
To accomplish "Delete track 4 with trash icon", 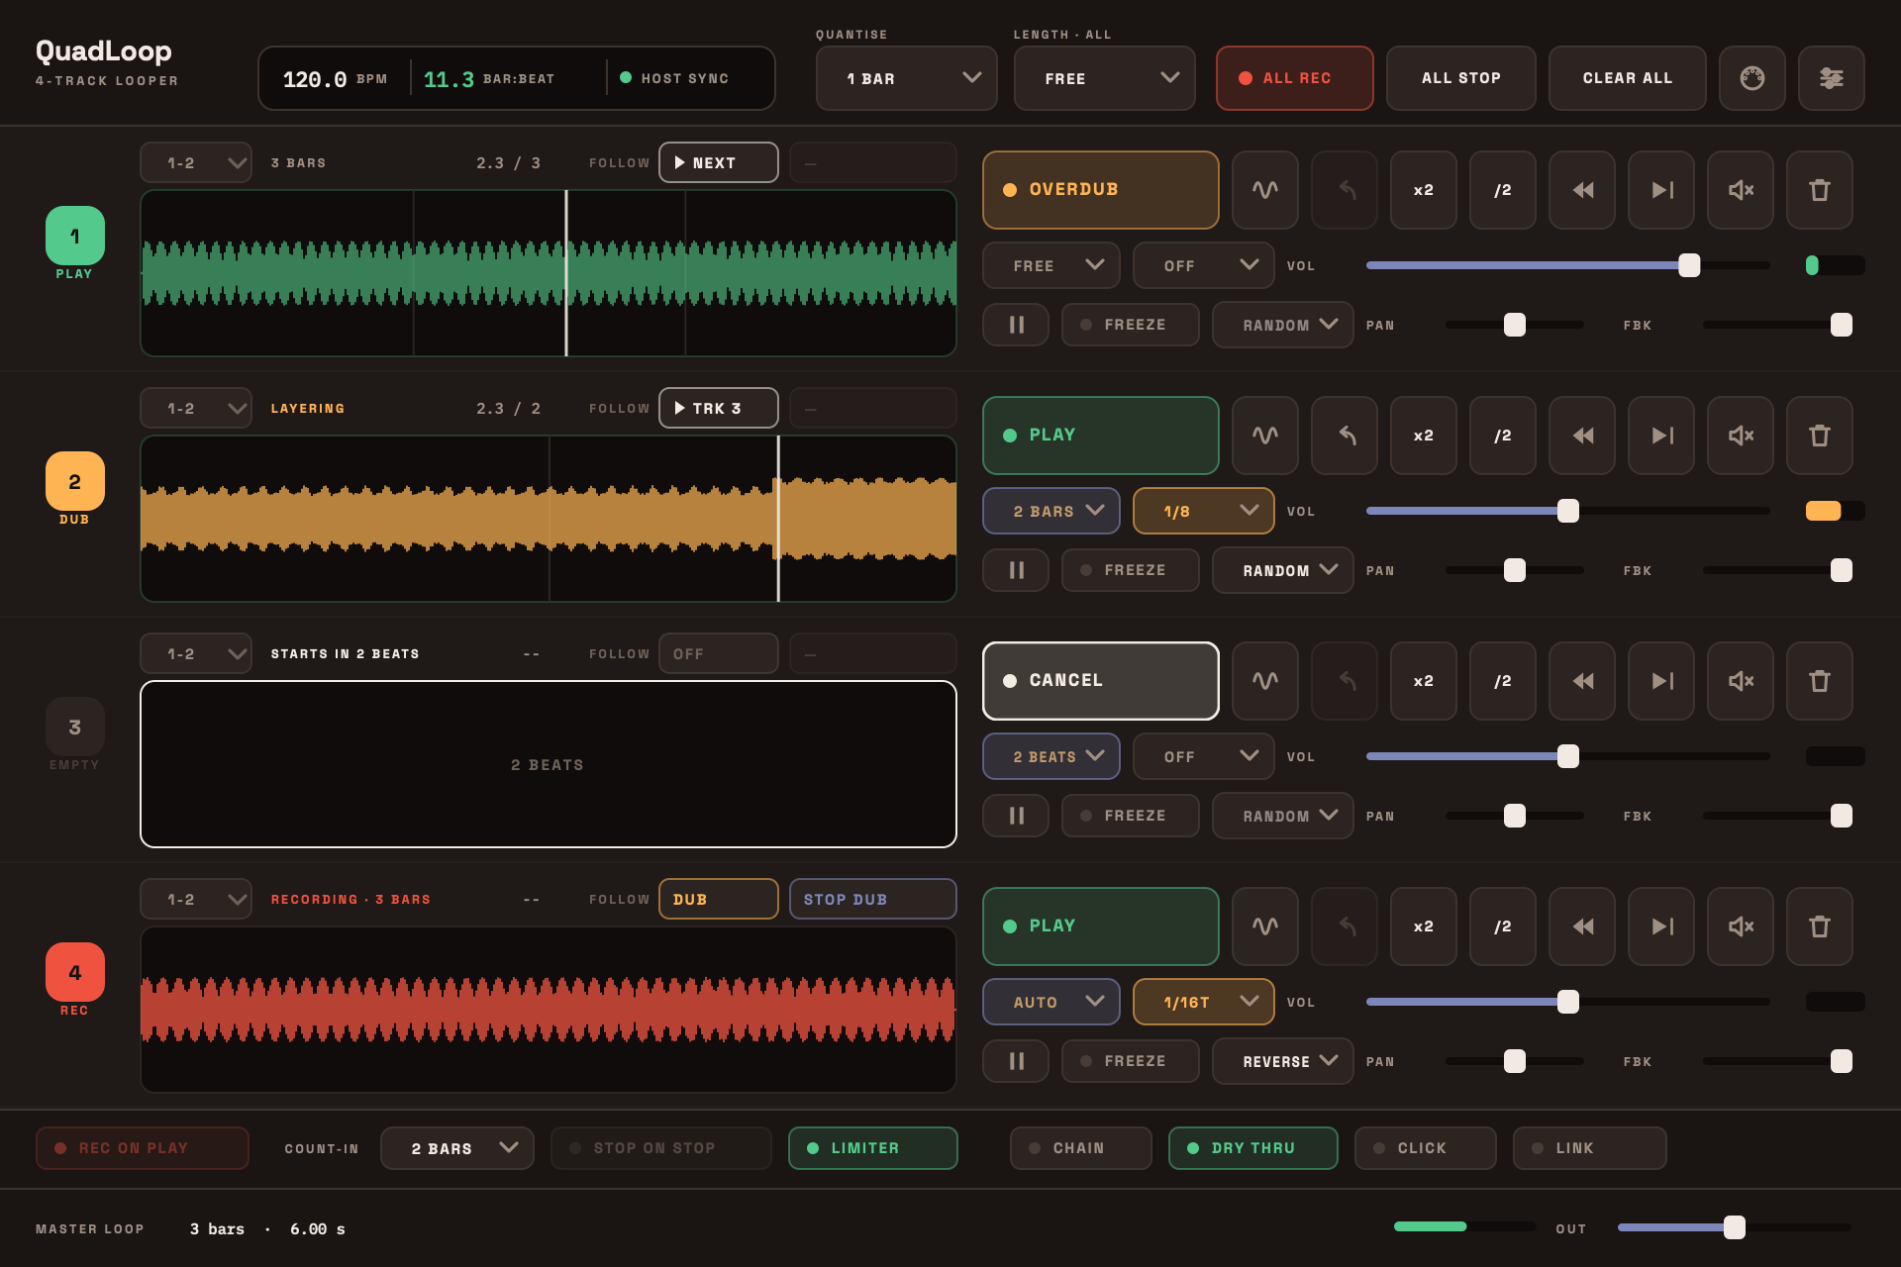I will [1819, 926].
